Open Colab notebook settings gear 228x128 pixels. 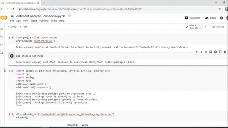click(222, 18)
